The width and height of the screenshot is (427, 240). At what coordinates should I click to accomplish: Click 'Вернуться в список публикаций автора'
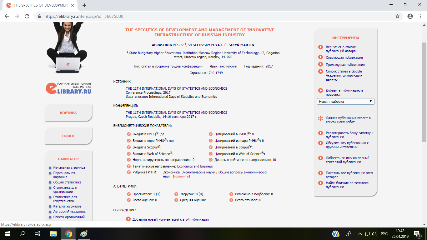point(341,49)
